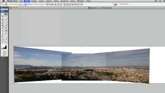This screenshot has height=93, width=165.
Task: Launch Bridge from options bar icon
Action: click(115, 4)
